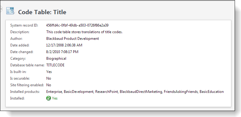Screen dimensions: 241x117
Task: Click the Code Table: Title heading
Action: 42,12
